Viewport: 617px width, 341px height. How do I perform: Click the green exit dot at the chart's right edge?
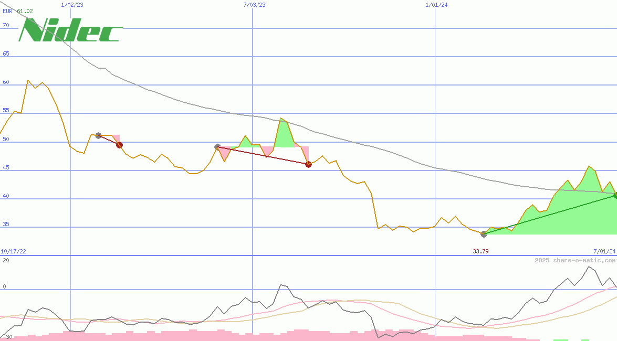click(615, 195)
